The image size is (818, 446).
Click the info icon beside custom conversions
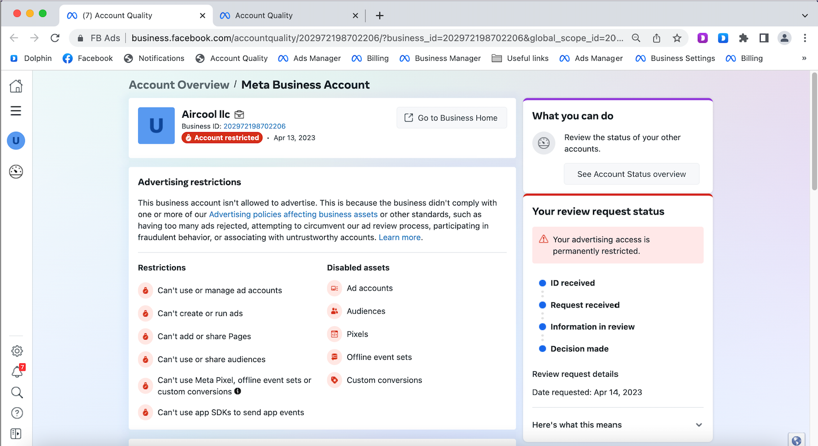(x=238, y=391)
